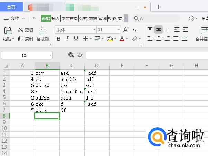Click the cell style icon
This screenshot has height=156, width=208.
97,39
